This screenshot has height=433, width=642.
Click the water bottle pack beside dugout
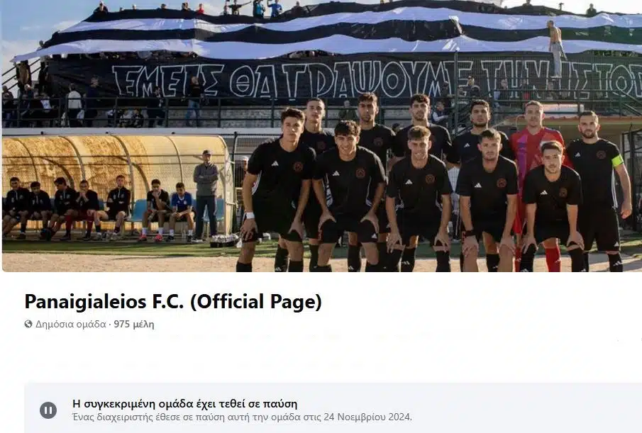pos(224,240)
